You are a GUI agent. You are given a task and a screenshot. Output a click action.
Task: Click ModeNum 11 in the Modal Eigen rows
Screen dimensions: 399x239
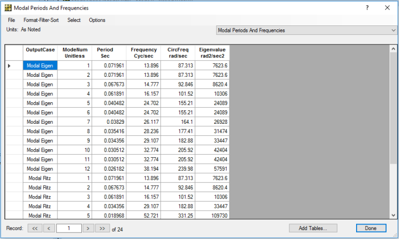pos(75,159)
